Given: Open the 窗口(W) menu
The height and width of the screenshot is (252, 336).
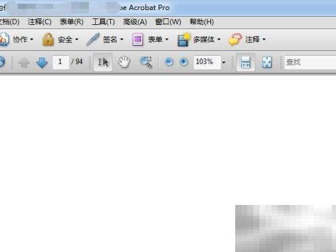Looking at the screenshot, I should 168,22.
